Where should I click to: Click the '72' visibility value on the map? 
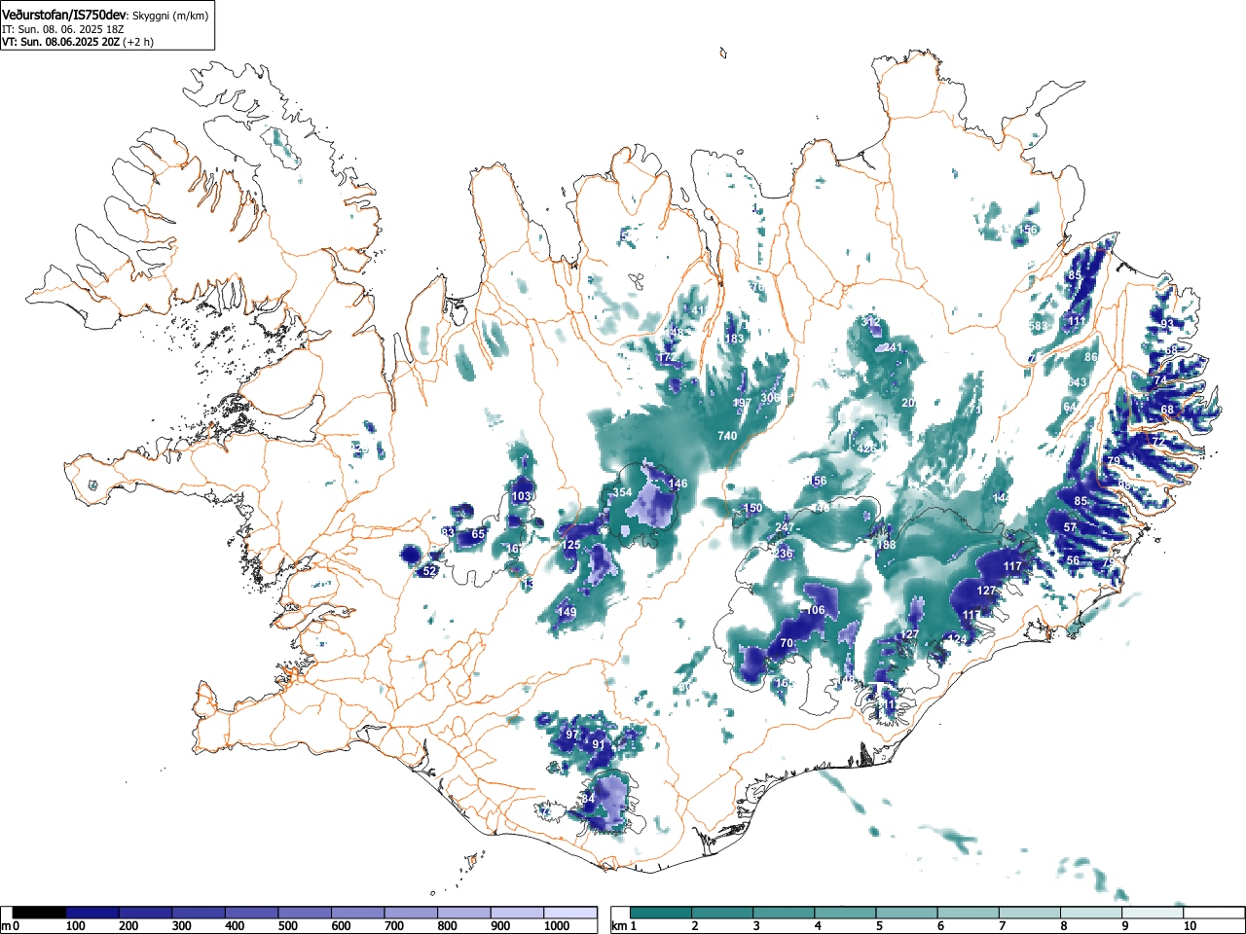tap(1158, 442)
